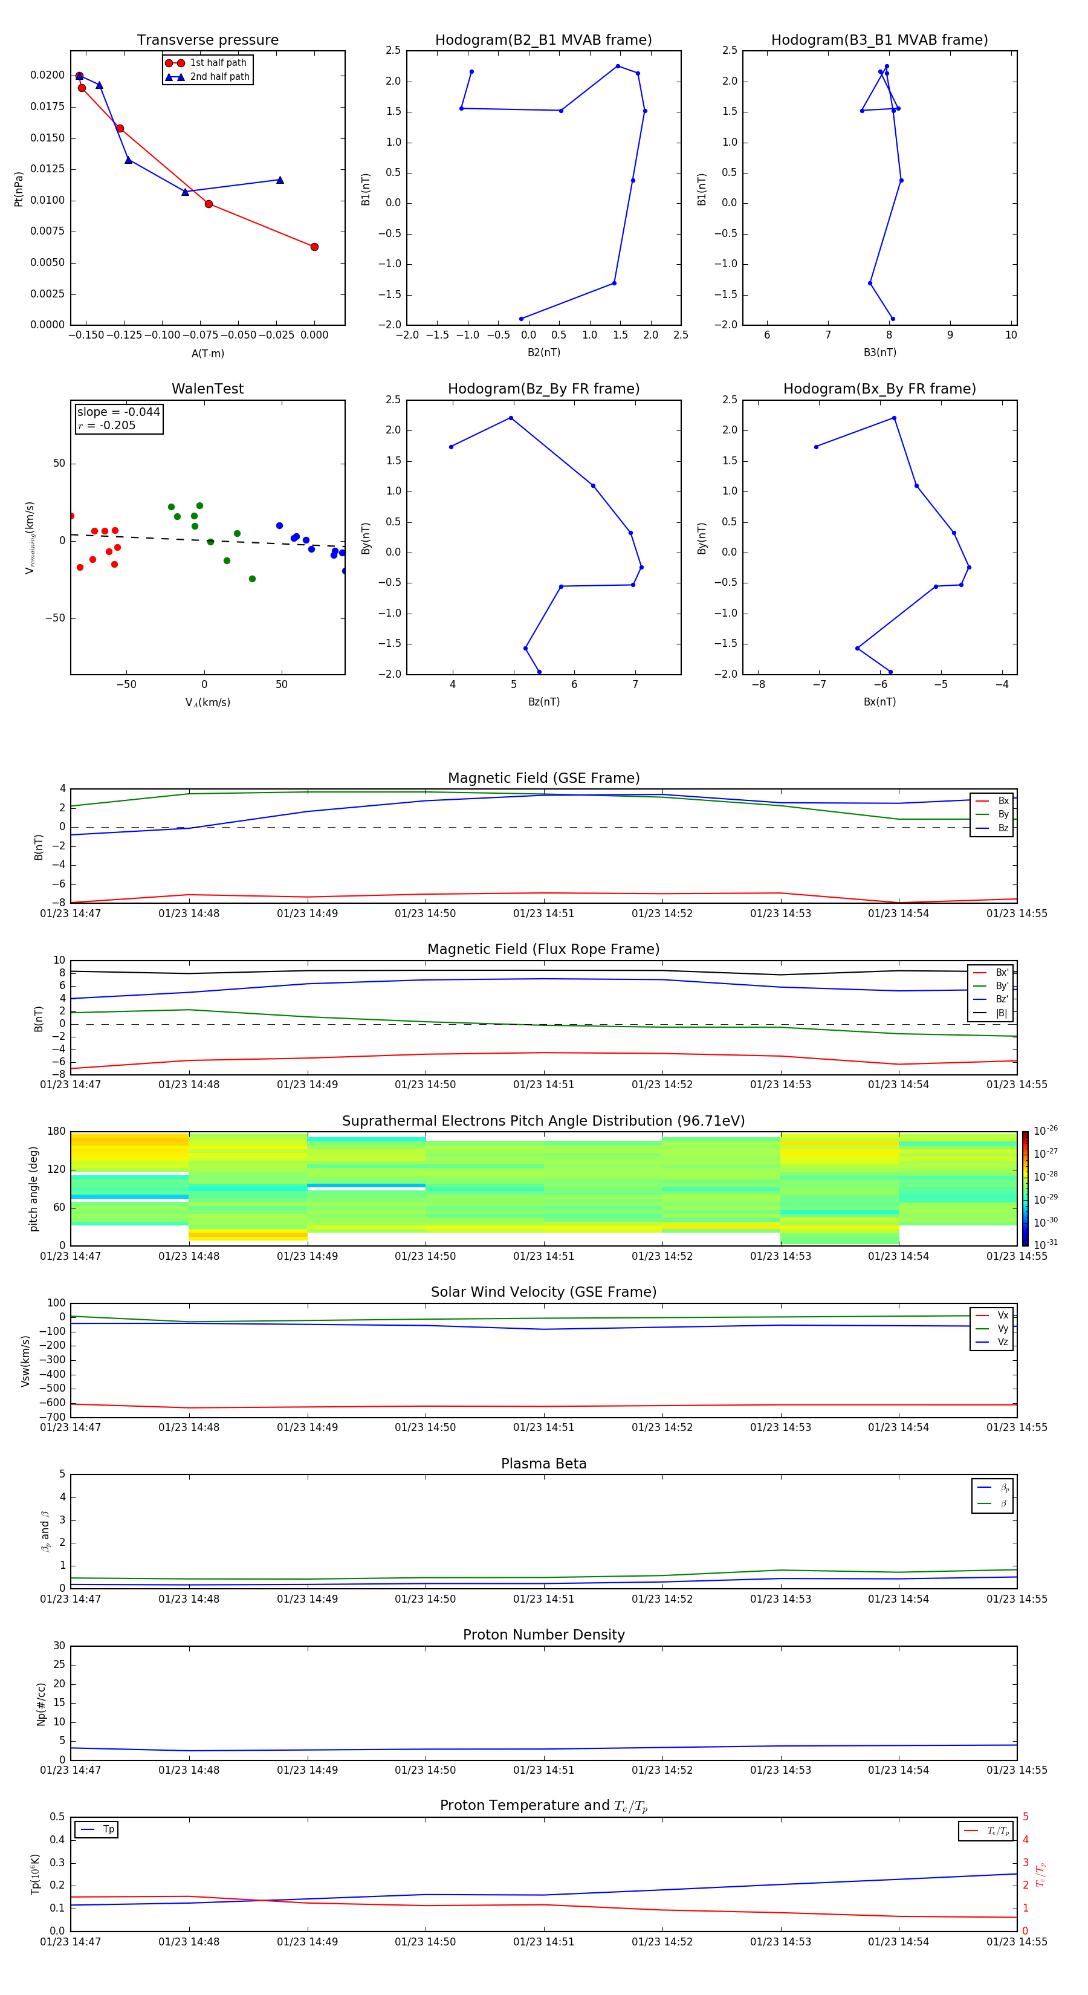
Task: Click the "Proton Number Density" title
Action: 543,1635
